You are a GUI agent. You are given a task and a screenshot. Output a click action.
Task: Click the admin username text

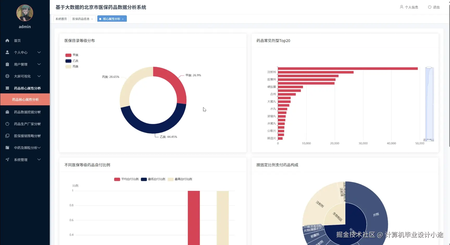click(25, 27)
